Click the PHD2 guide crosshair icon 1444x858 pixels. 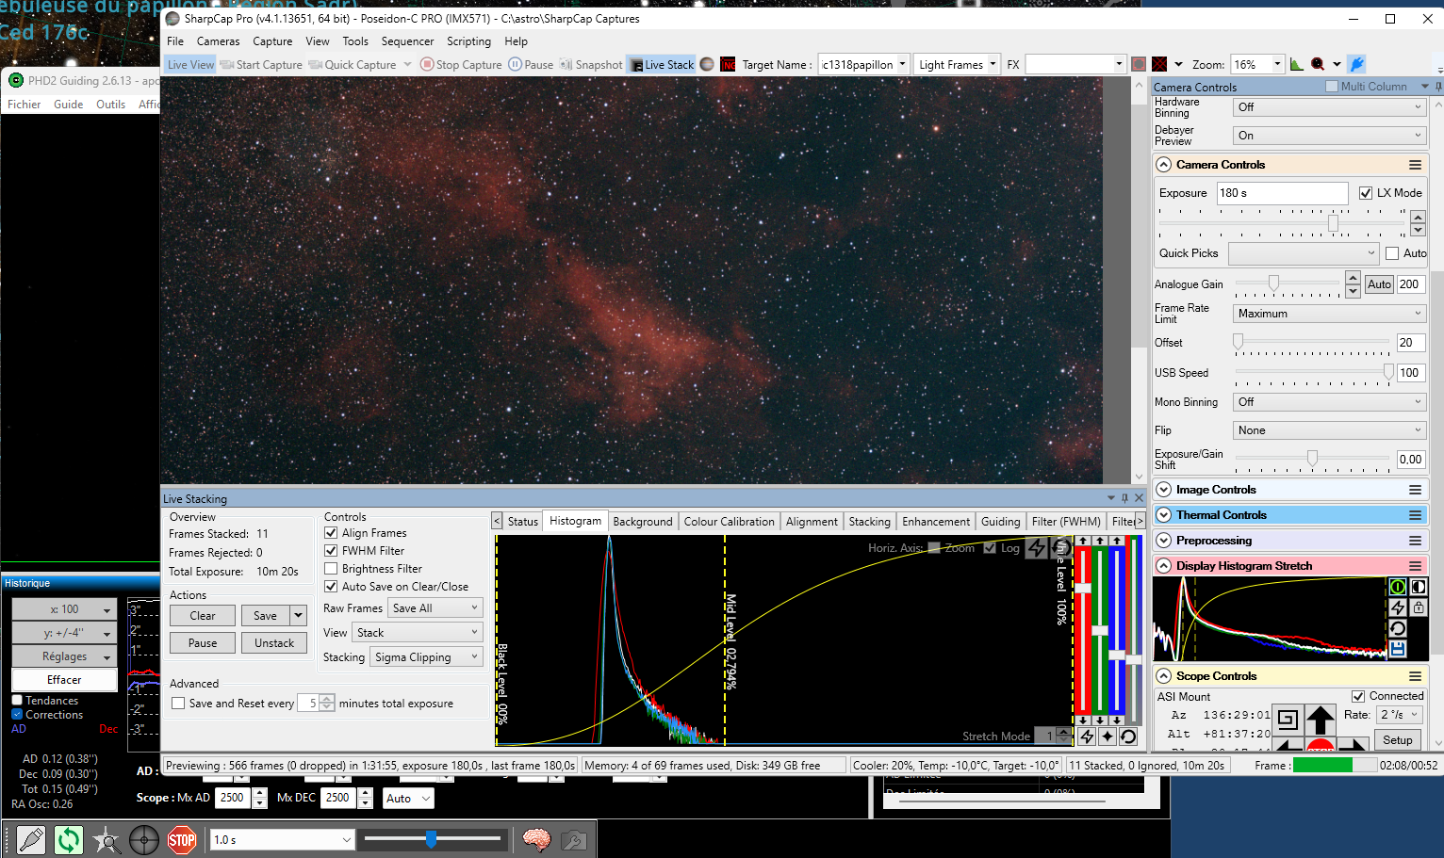[x=144, y=839]
